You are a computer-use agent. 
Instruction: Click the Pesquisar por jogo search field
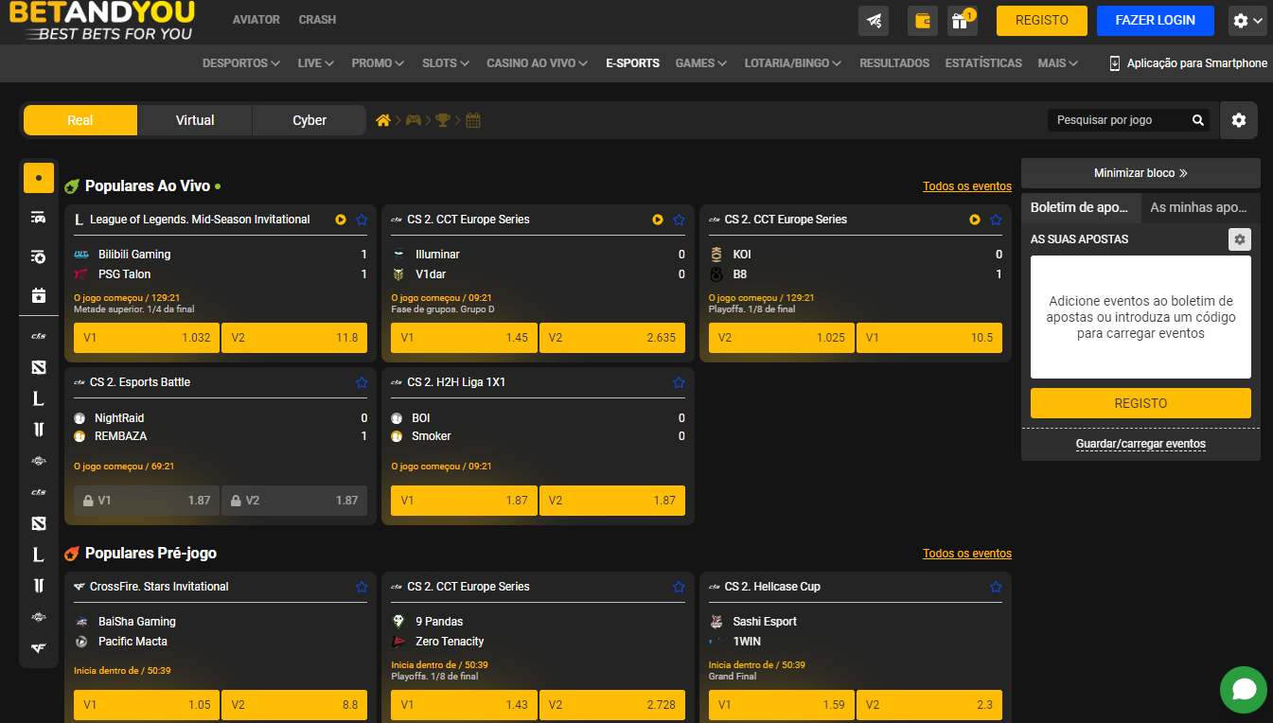point(1117,120)
